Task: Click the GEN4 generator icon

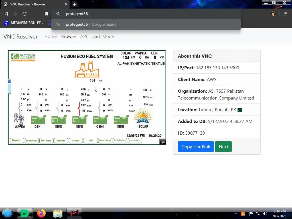Action: [100, 119]
